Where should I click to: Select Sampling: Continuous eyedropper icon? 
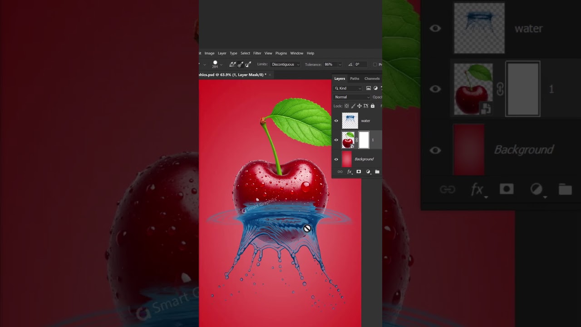(232, 64)
